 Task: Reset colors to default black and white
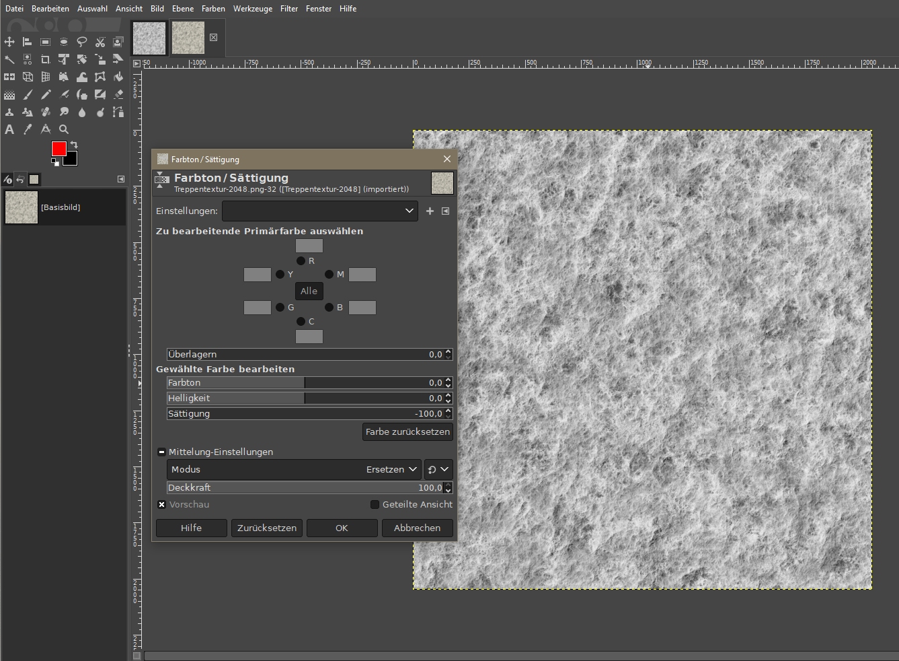(x=55, y=162)
